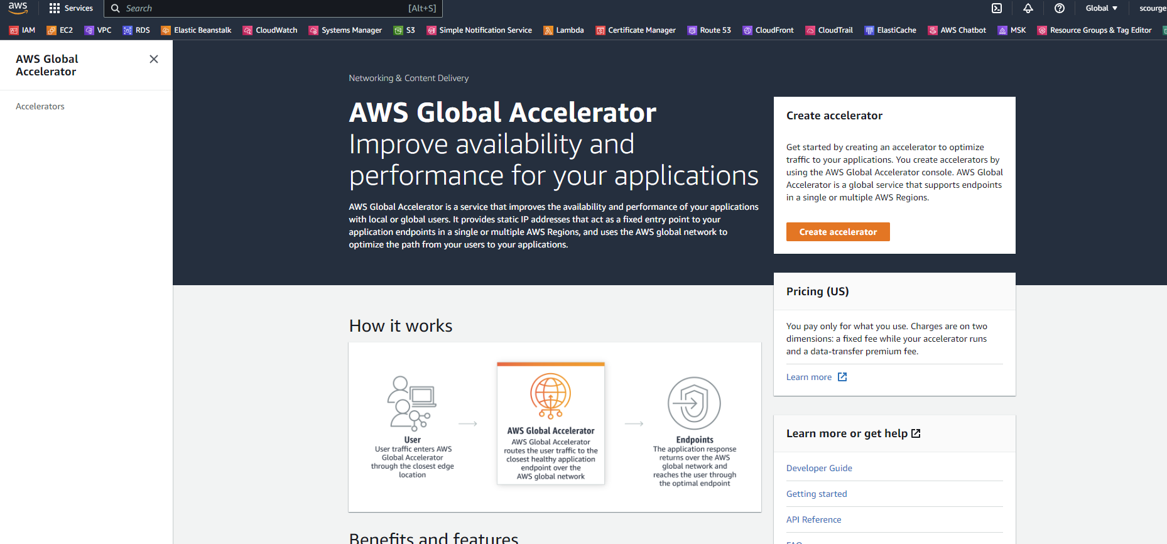Open the VPC shortcut icon

coord(89,30)
